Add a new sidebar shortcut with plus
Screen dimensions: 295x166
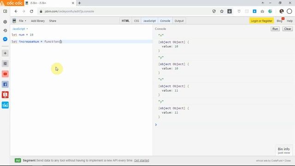(5, 53)
